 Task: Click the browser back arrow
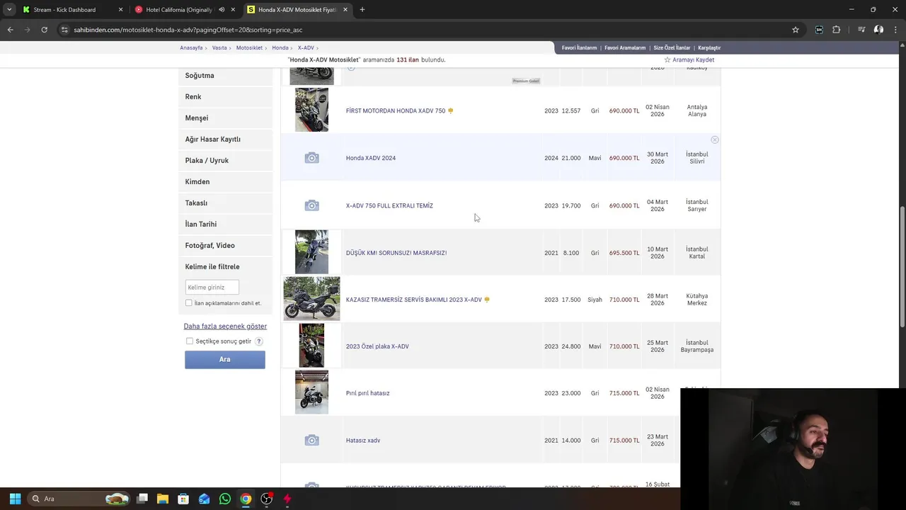(x=10, y=30)
